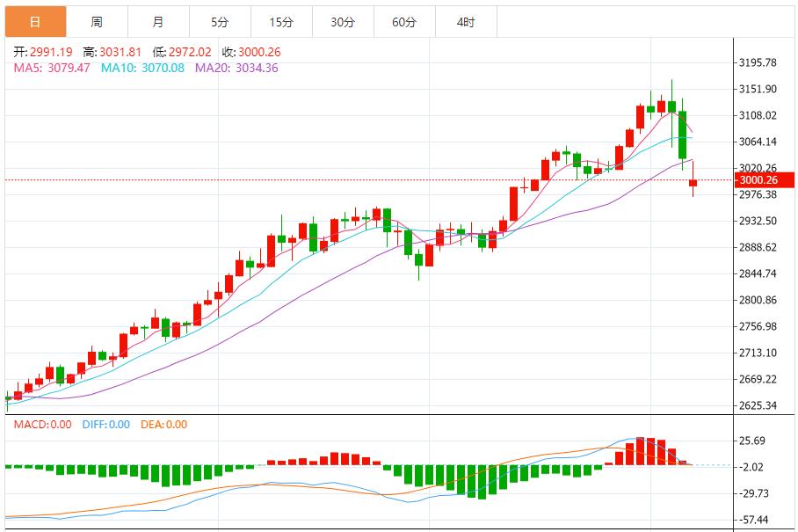The width and height of the screenshot is (798, 532).
Task: Click the MA5 indicator label 3079.47
Action: (x=52, y=68)
